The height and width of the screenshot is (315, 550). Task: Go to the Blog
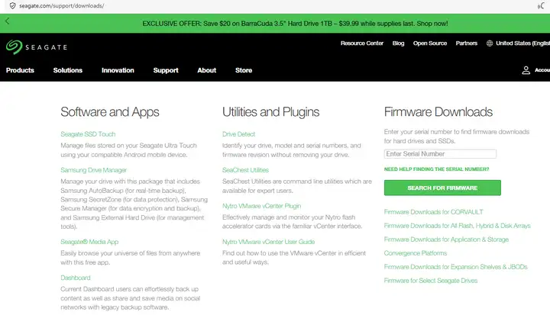click(x=398, y=43)
